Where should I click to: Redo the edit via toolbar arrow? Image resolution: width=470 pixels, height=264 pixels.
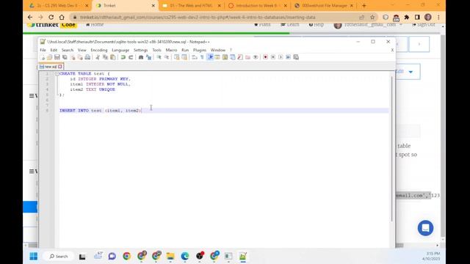coord(131,57)
